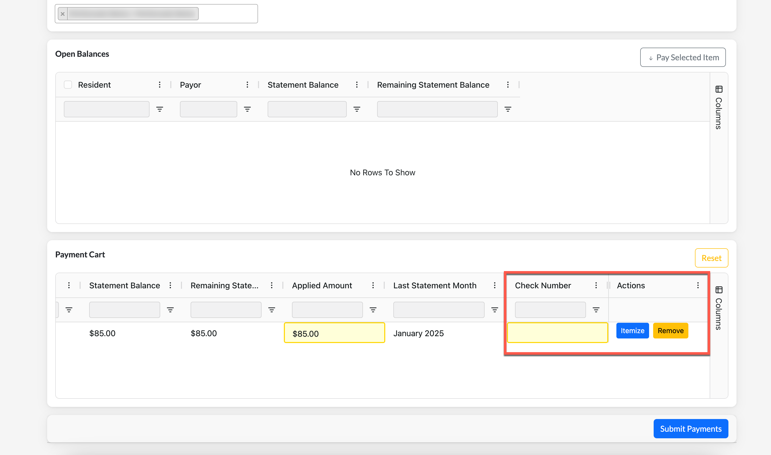Open the filter icon for Statement Balance in Open Balances
Screen dimensions: 771x455
(x=357, y=109)
